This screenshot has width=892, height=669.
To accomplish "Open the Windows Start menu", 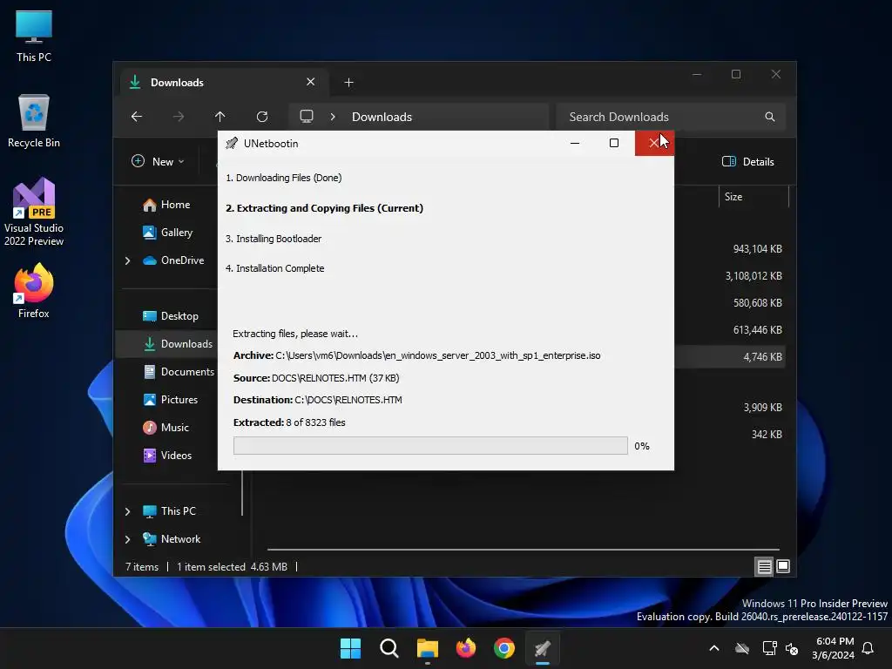I will coord(350,648).
